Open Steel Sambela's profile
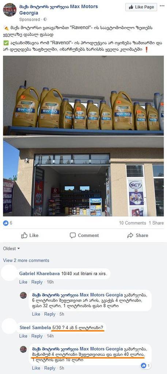 coord(35,328)
